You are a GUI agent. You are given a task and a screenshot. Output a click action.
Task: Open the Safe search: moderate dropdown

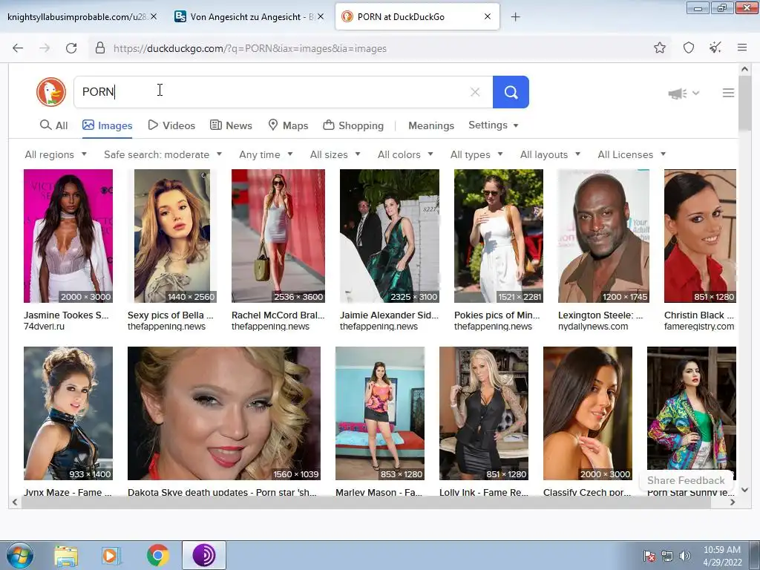click(x=163, y=154)
